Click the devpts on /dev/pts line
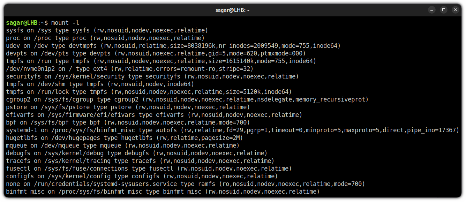 pos(156,53)
